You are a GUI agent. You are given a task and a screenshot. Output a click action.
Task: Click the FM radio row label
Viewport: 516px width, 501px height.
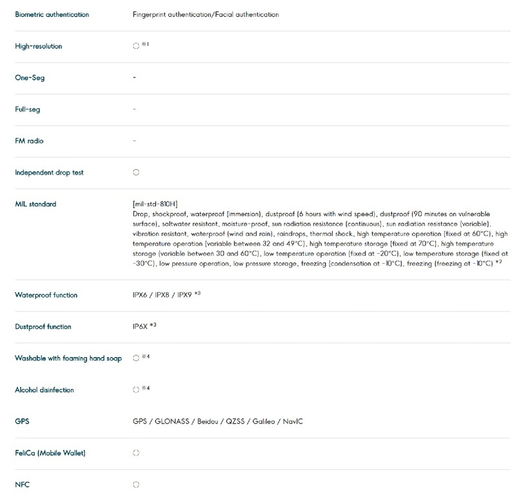click(30, 141)
